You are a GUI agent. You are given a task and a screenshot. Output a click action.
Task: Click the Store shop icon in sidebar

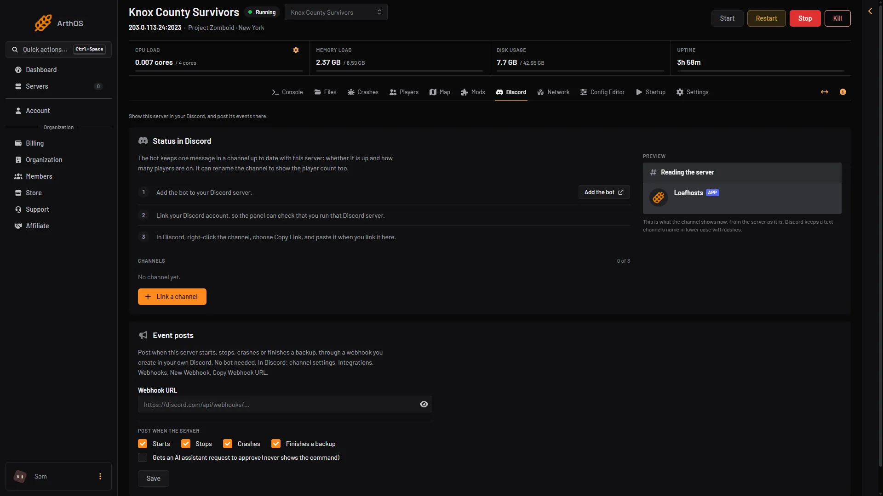click(18, 193)
